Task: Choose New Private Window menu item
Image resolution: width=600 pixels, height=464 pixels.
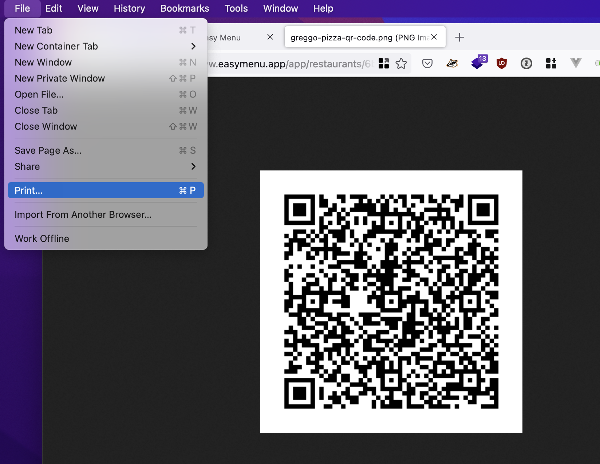Action: click(106, 78)
